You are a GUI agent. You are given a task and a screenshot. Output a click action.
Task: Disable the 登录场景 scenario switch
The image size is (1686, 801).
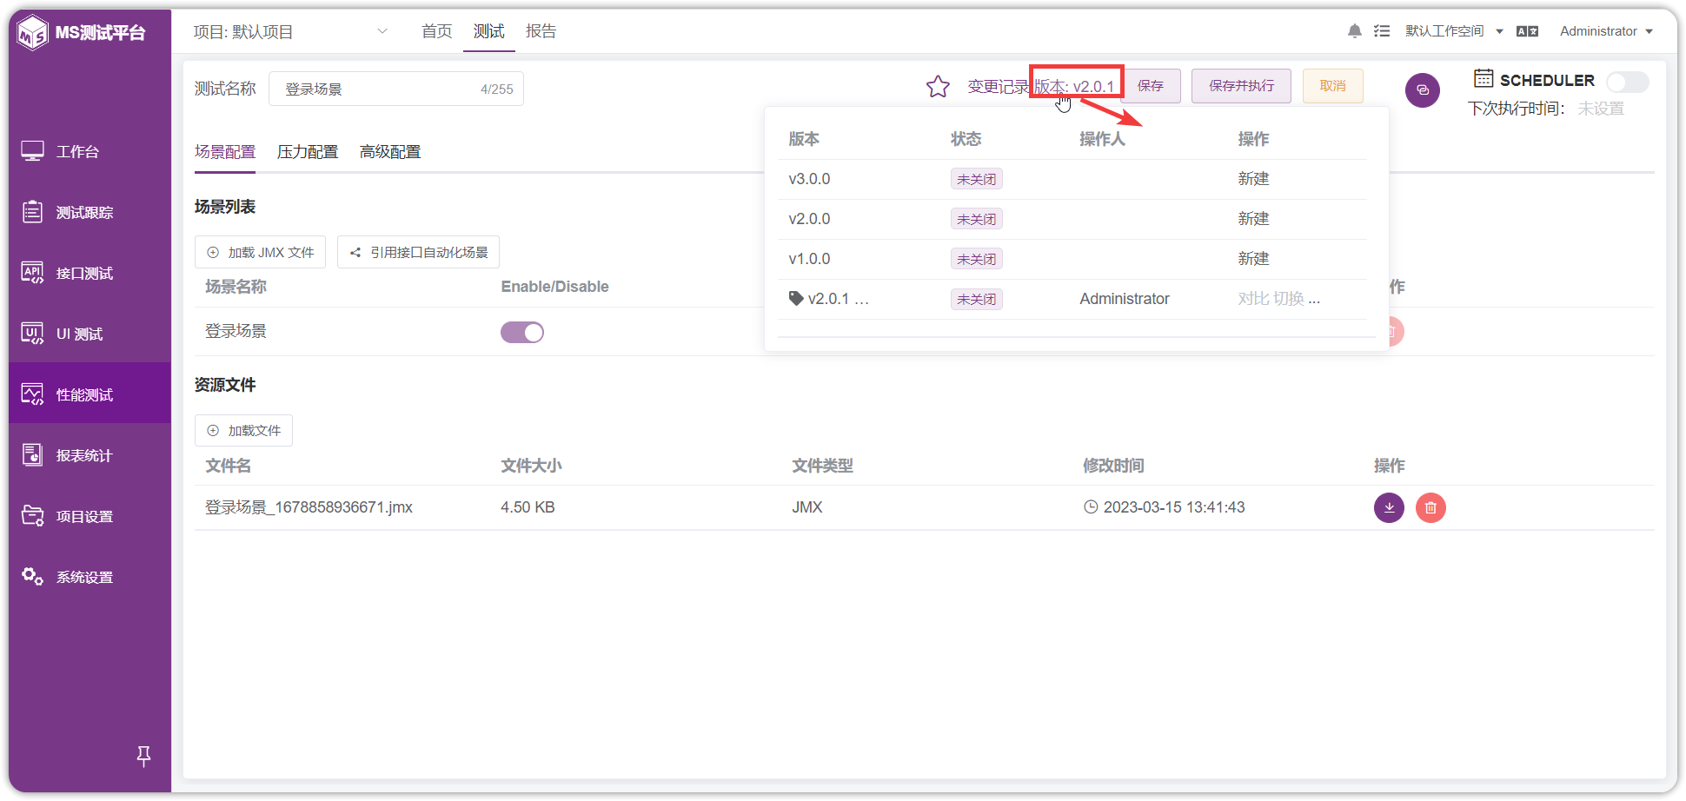(x=522, y=332)
